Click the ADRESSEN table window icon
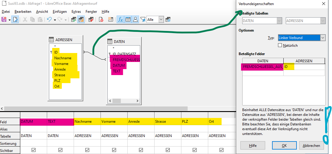This screenshot has height=154, width=332. click(51, 40)
